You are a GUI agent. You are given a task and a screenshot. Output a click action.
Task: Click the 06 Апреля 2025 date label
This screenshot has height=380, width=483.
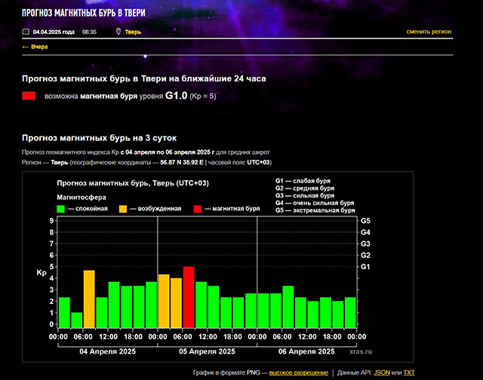tap(306, 351)
